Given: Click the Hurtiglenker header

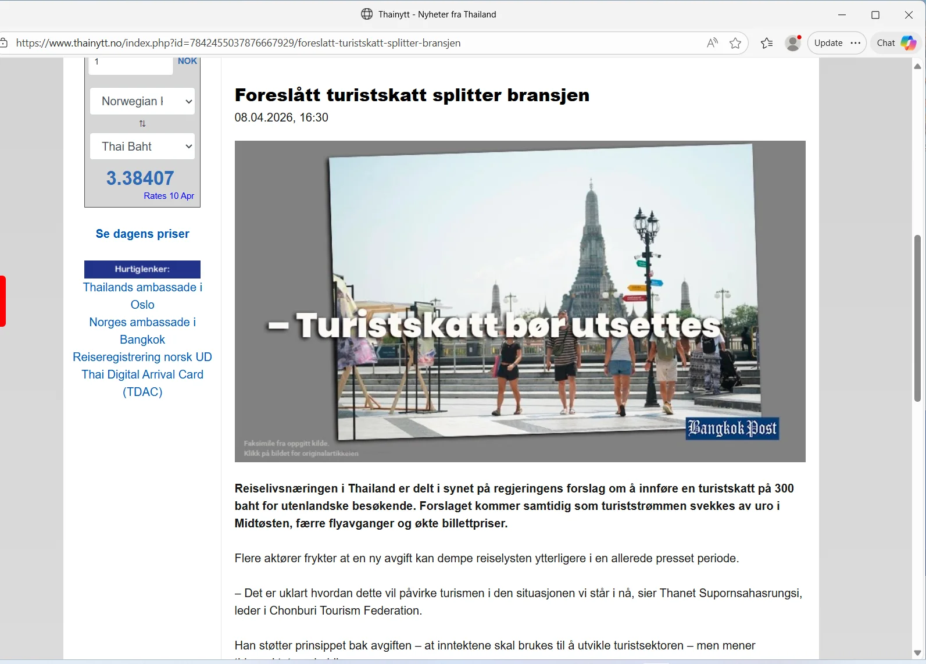Looking at the screenshot, I should click(142, 269).
